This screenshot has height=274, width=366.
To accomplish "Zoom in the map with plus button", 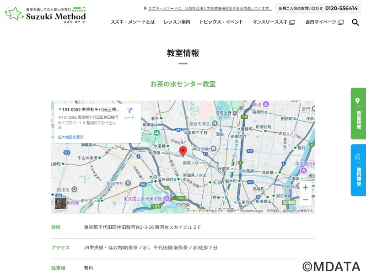I will coord(305,187).
